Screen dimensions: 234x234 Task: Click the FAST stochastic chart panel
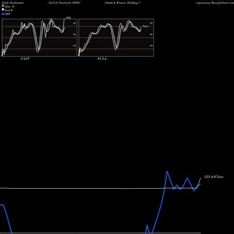[x=39, y=37]
